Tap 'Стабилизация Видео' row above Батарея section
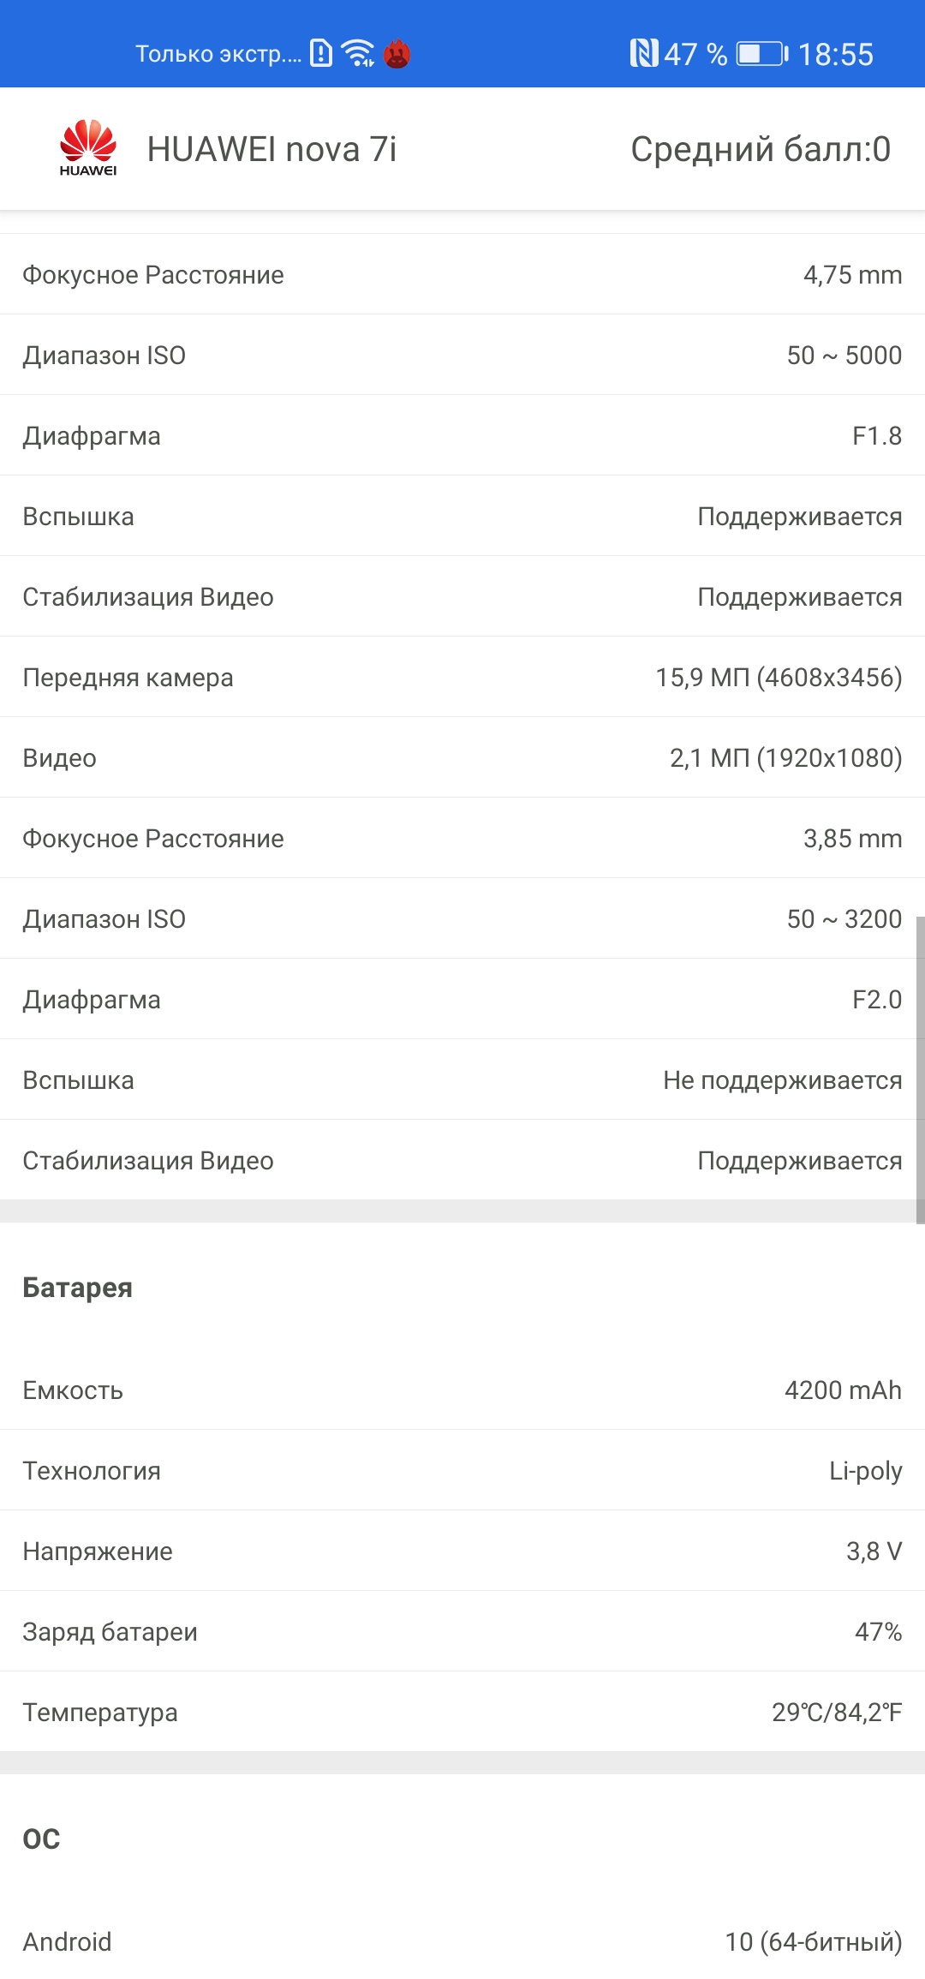 [462, 1160]
